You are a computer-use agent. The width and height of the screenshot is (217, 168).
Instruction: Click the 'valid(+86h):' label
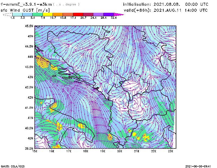(138, 10)
